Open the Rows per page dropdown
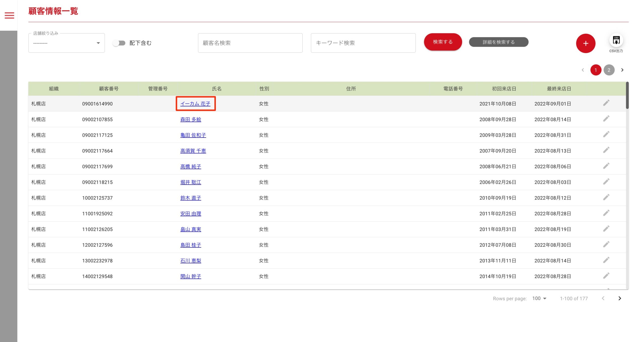The image size is (644, 342). [539, 298]
